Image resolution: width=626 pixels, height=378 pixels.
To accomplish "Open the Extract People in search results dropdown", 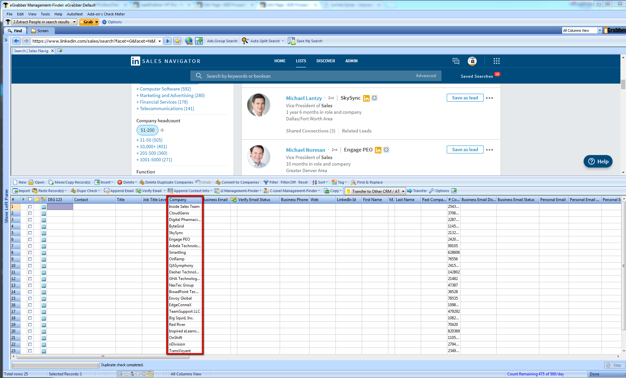I will pyautogui.click(x=75, y=22).
